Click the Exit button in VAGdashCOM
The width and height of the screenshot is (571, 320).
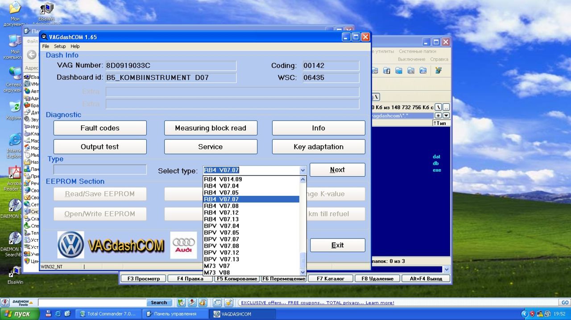tap(337, 245)
